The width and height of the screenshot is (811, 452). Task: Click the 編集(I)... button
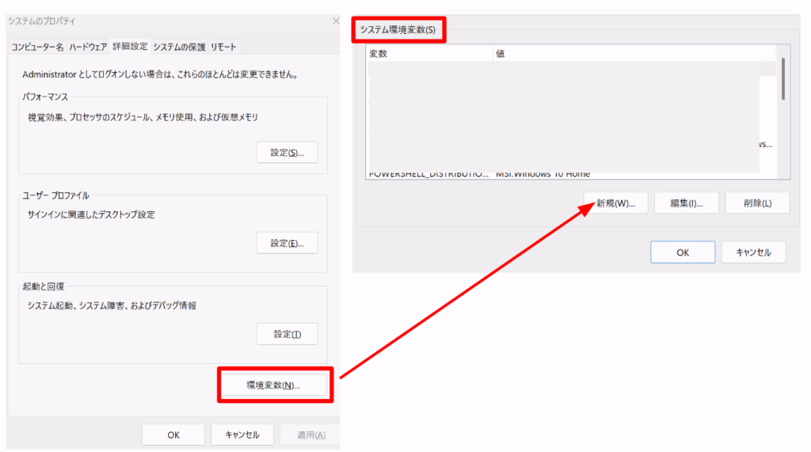pos(686,203)
